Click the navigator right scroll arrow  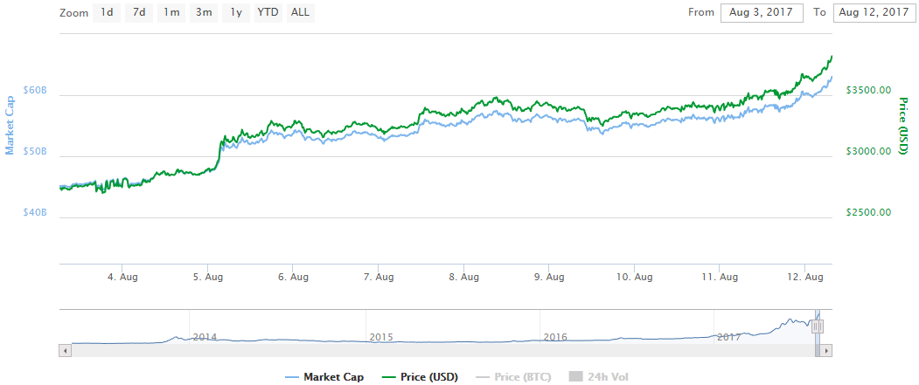pos(826,350)
